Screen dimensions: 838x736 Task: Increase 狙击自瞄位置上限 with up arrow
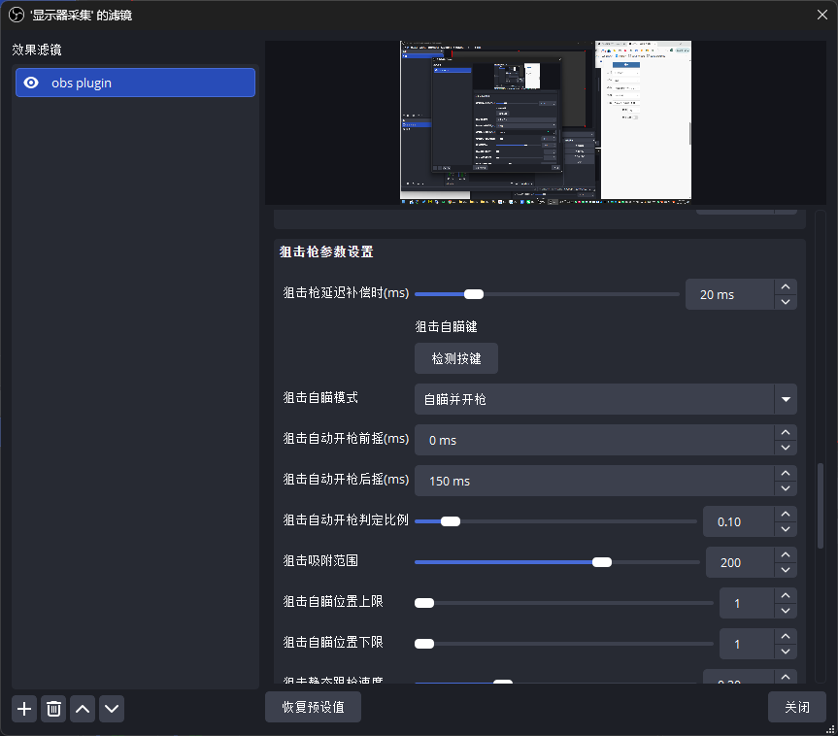tap(786, 595)
